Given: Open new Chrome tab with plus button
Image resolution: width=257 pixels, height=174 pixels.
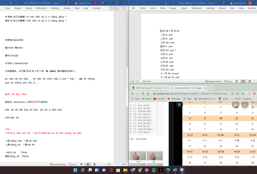Looking at the screenshot, I should [211, 88].
